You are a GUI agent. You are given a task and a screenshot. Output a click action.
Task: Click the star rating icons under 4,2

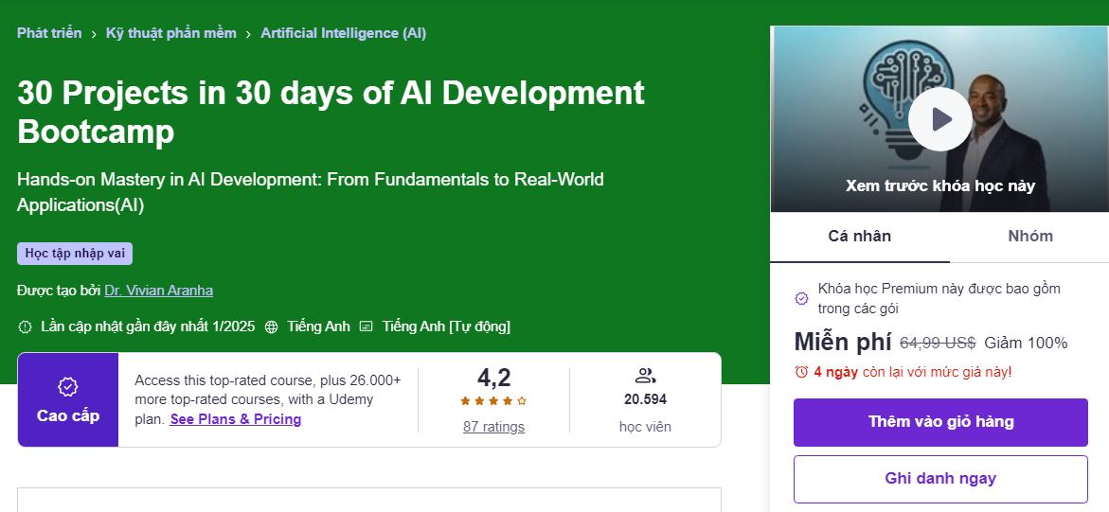[x=493, y=401]
